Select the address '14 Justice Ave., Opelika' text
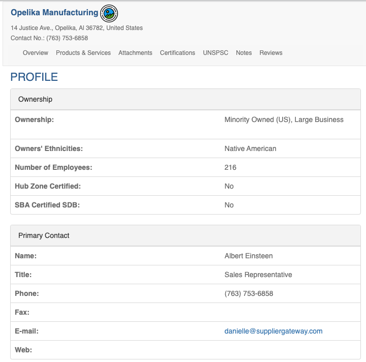 pyautogui.click(x=43, y=28)
